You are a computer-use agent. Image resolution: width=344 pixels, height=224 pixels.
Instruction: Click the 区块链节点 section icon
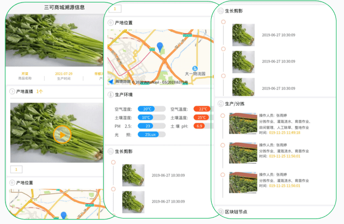pyautogui.click(x=221, y=211)
